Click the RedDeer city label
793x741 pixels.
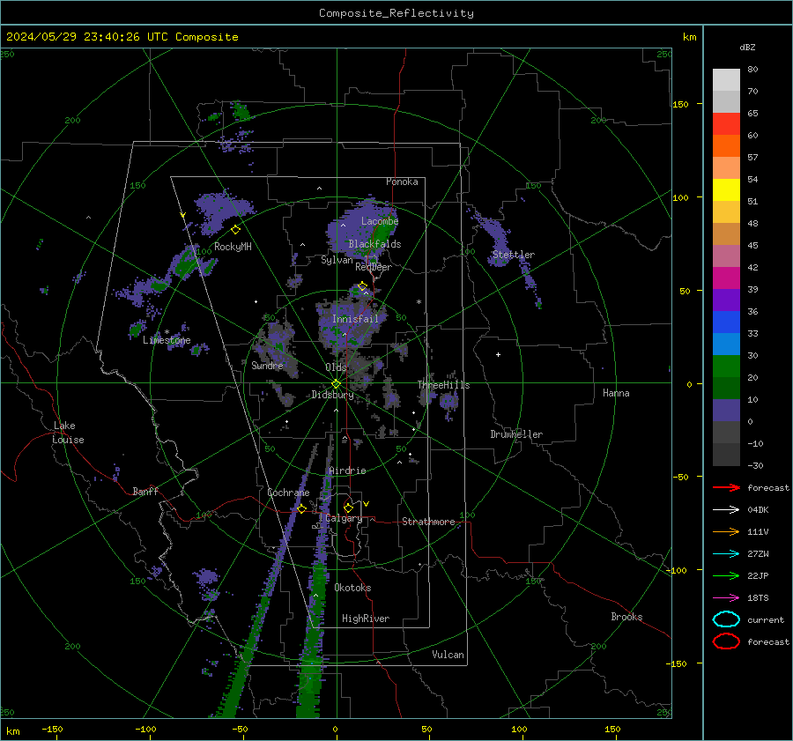[x=374, y=267]
